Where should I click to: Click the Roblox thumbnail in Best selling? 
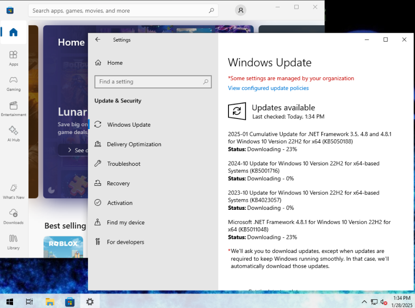(63, 247)
